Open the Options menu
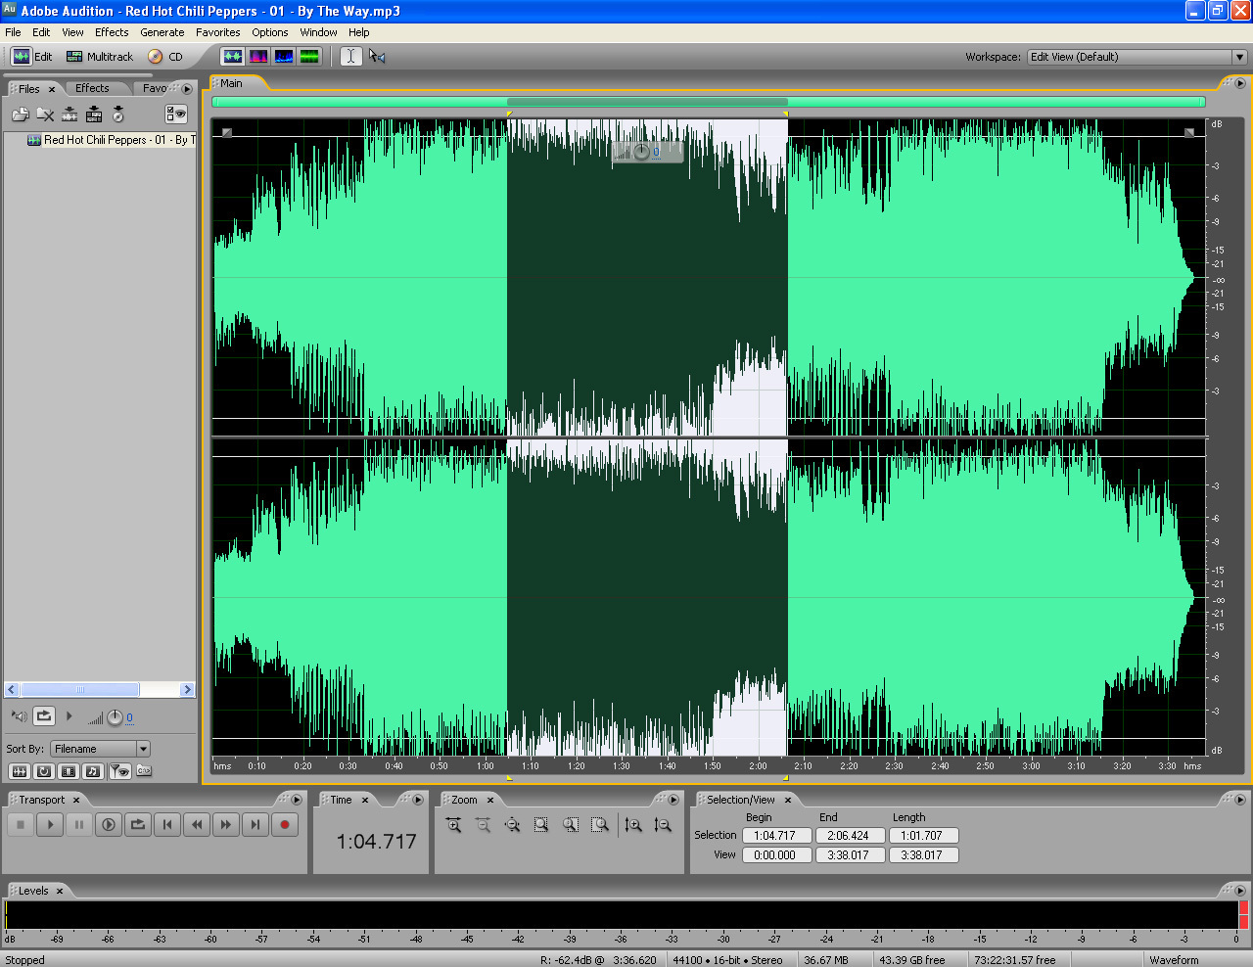 [x=270, y=32]
